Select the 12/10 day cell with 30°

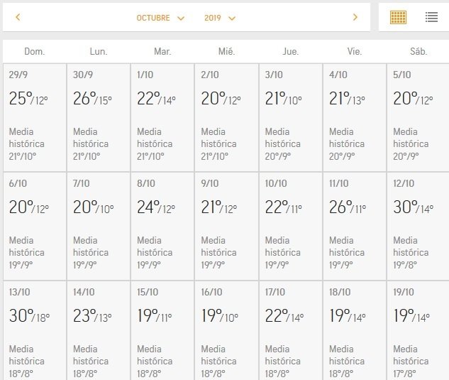[418, 227]
